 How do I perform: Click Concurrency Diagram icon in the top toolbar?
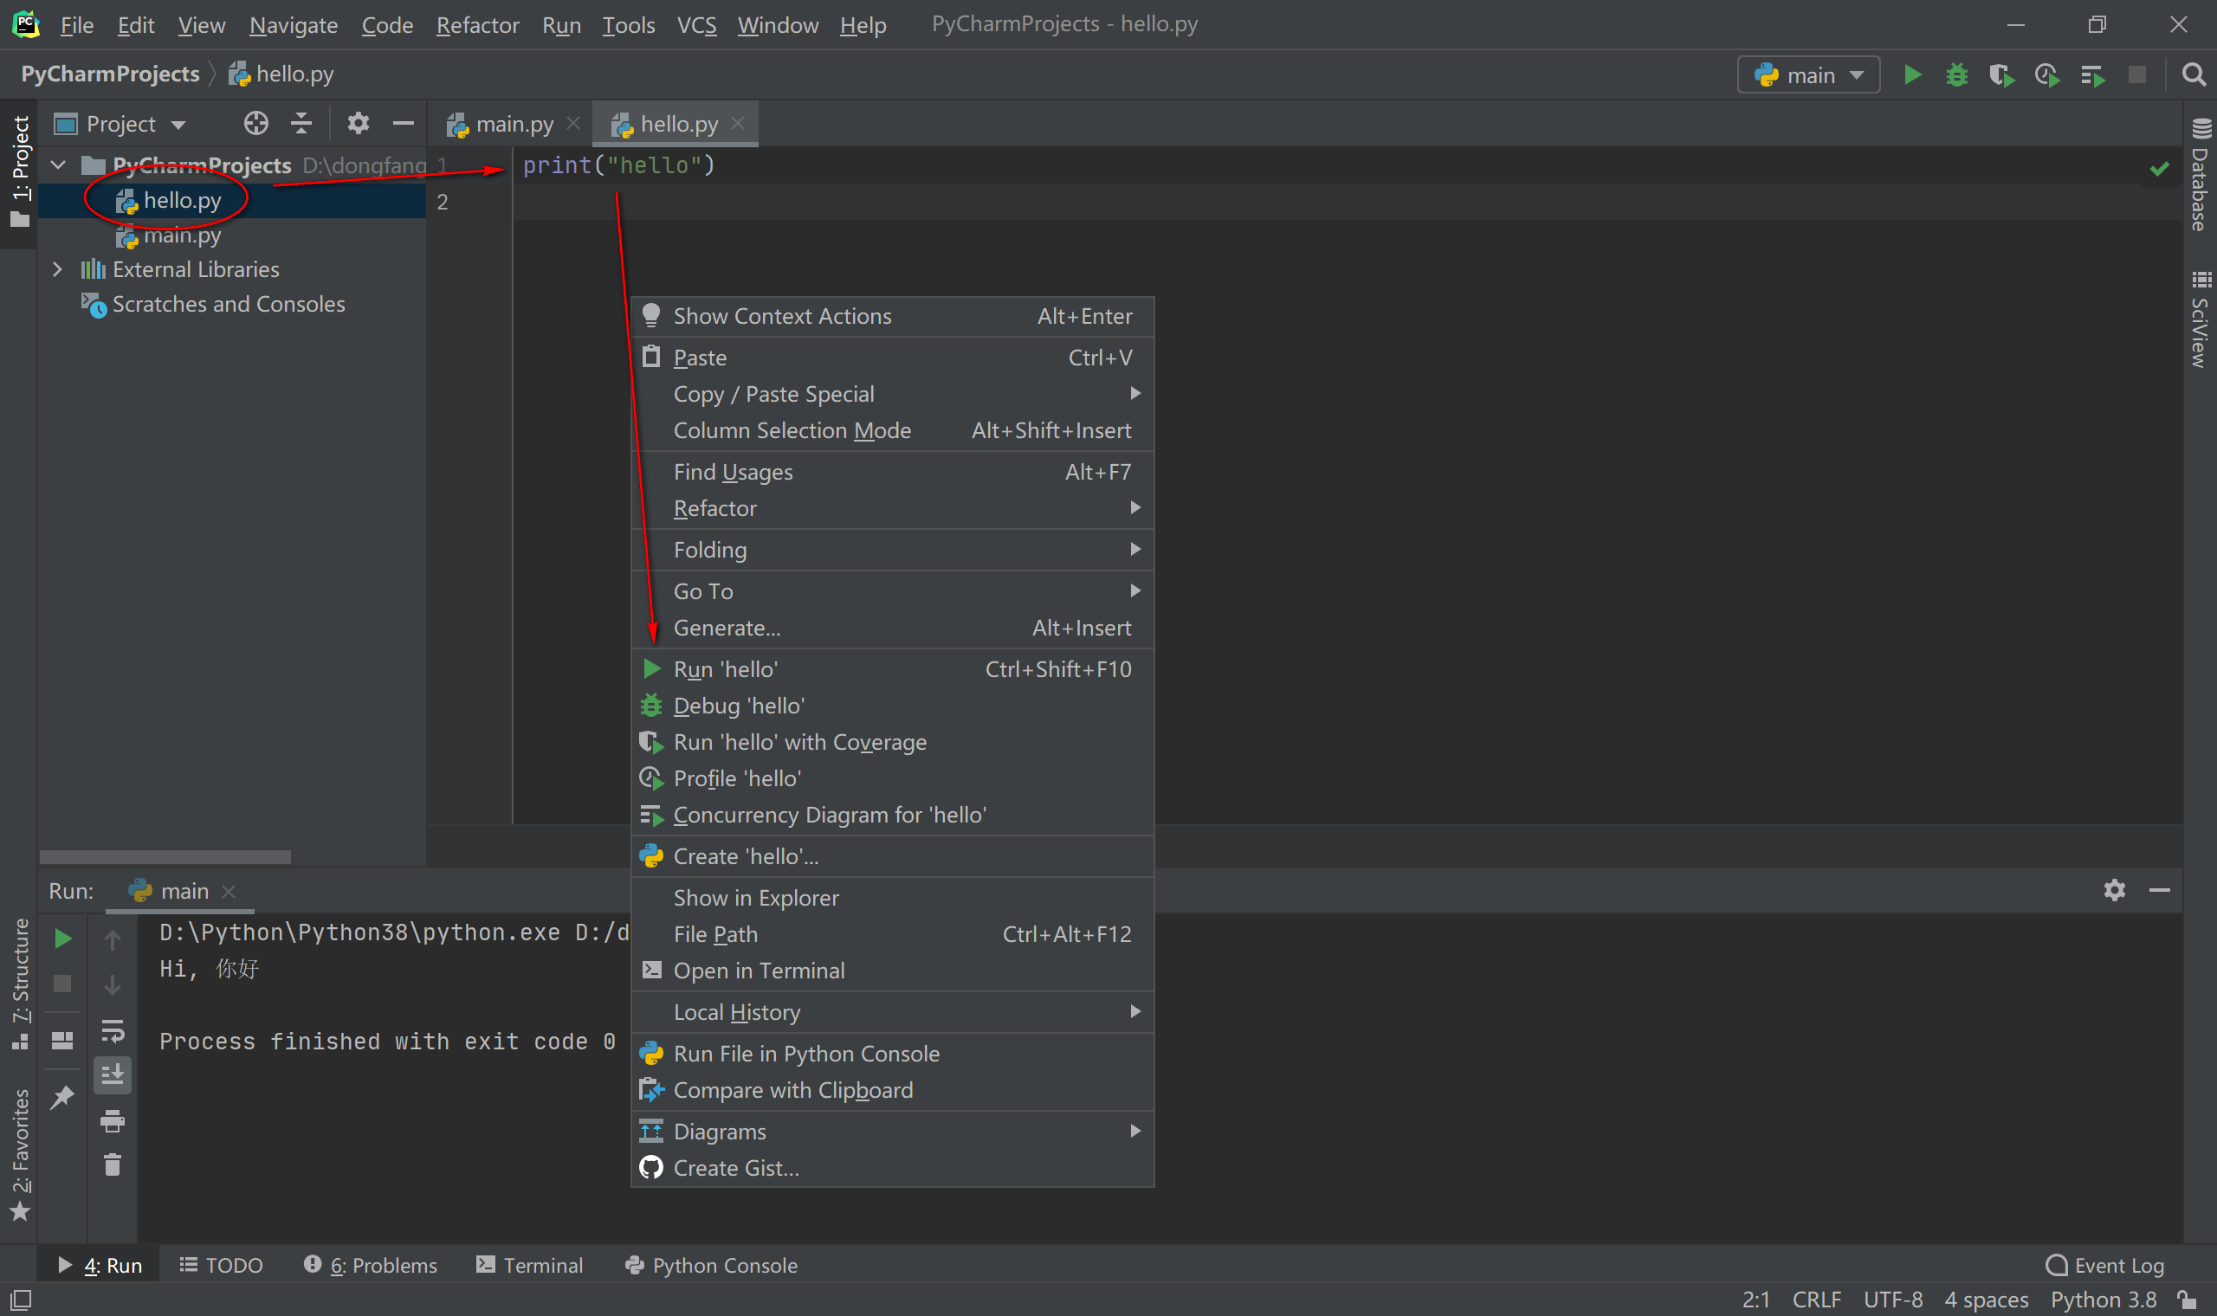[2092, 76]
